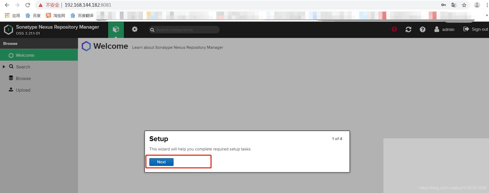Click the Setup wizard heading
The image size is (489, 193).
[x=159, y=139]
